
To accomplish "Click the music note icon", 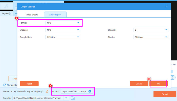I will tap(6, 6).
